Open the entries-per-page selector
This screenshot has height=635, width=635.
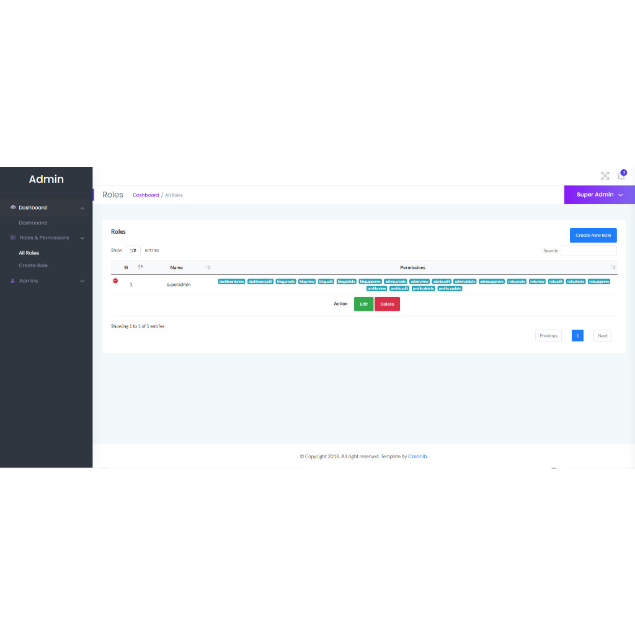[133, 251]
